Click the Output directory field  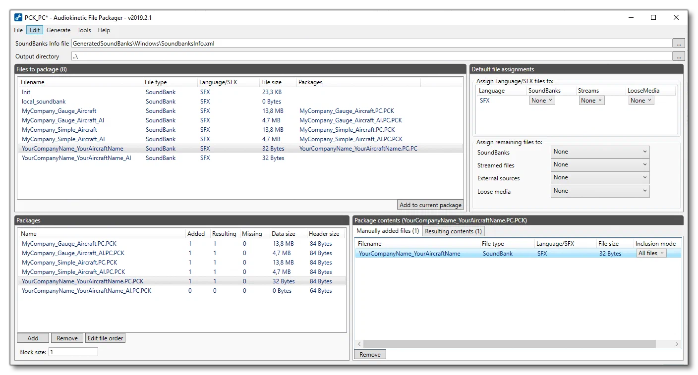point(371,56)
